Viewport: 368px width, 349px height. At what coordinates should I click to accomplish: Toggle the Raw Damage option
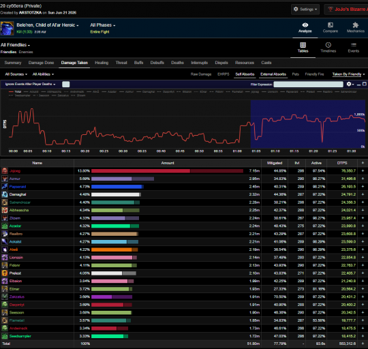201,74
